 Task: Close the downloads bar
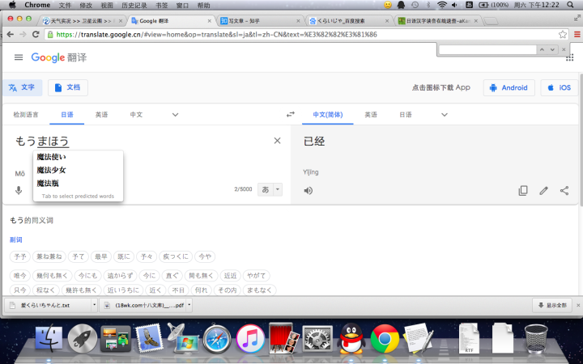pyautogui.click(x=578, y=305)
